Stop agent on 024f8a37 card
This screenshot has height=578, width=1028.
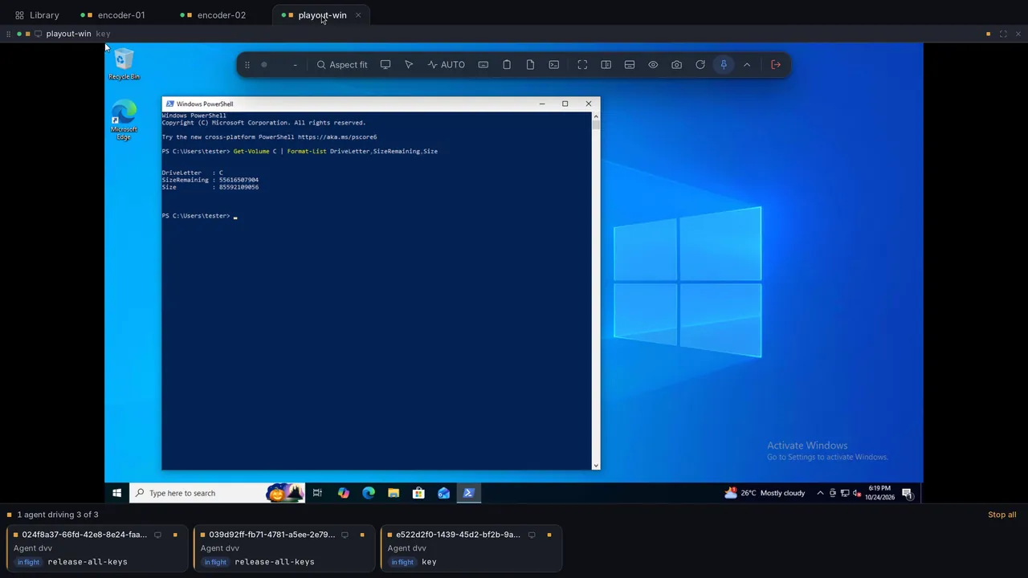(x=175, y=535)
